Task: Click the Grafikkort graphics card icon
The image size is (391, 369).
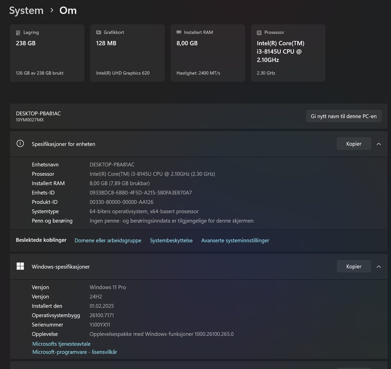Action: (x=99, y=33)
